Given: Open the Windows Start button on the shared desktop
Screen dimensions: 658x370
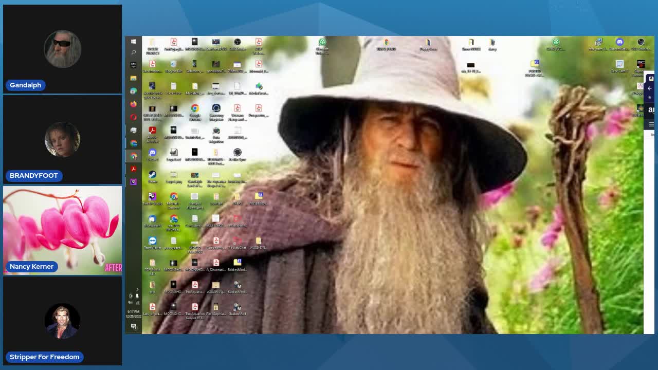Looking at the screenshot, I should click(133, 42).
